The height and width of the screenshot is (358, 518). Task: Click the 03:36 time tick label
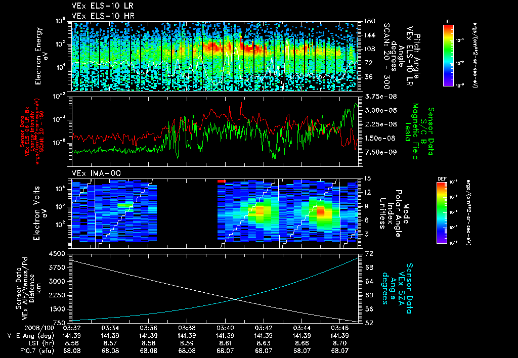click(148, 328)
